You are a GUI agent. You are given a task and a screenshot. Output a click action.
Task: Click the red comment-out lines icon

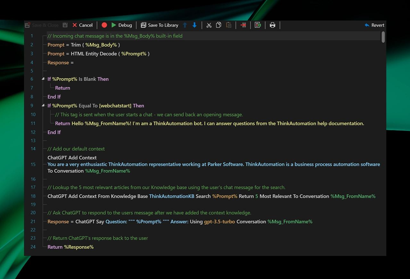pyautogui.click(x=243, y=25)
